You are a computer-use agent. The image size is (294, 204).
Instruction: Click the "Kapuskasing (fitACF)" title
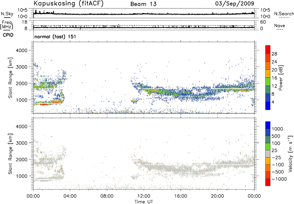[x=68, y=3]
